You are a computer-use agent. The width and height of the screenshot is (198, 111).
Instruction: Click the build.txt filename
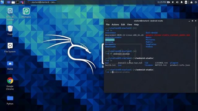pyautogui.click(x=110, y=65)
